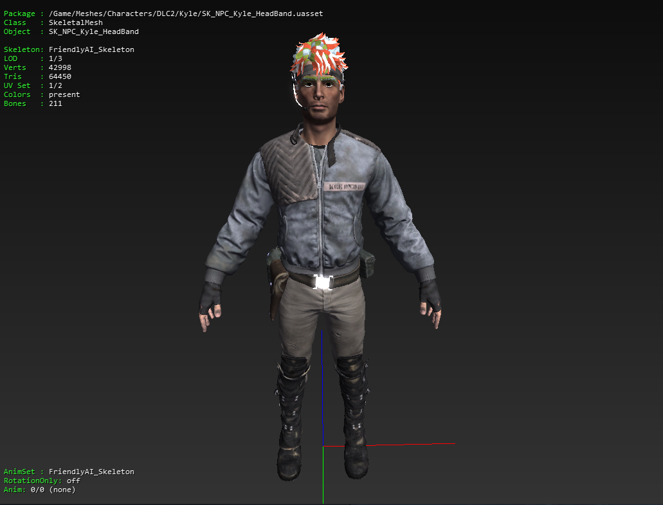Click the glowing belt buckle
Screen dimensions: 663x505
coord(323,282)
